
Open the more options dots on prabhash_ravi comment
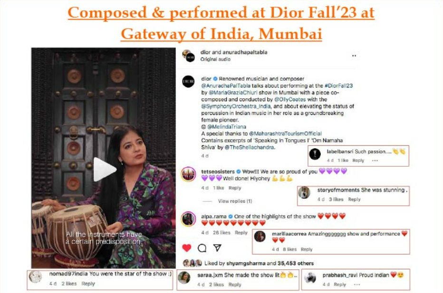coord(357,284)
